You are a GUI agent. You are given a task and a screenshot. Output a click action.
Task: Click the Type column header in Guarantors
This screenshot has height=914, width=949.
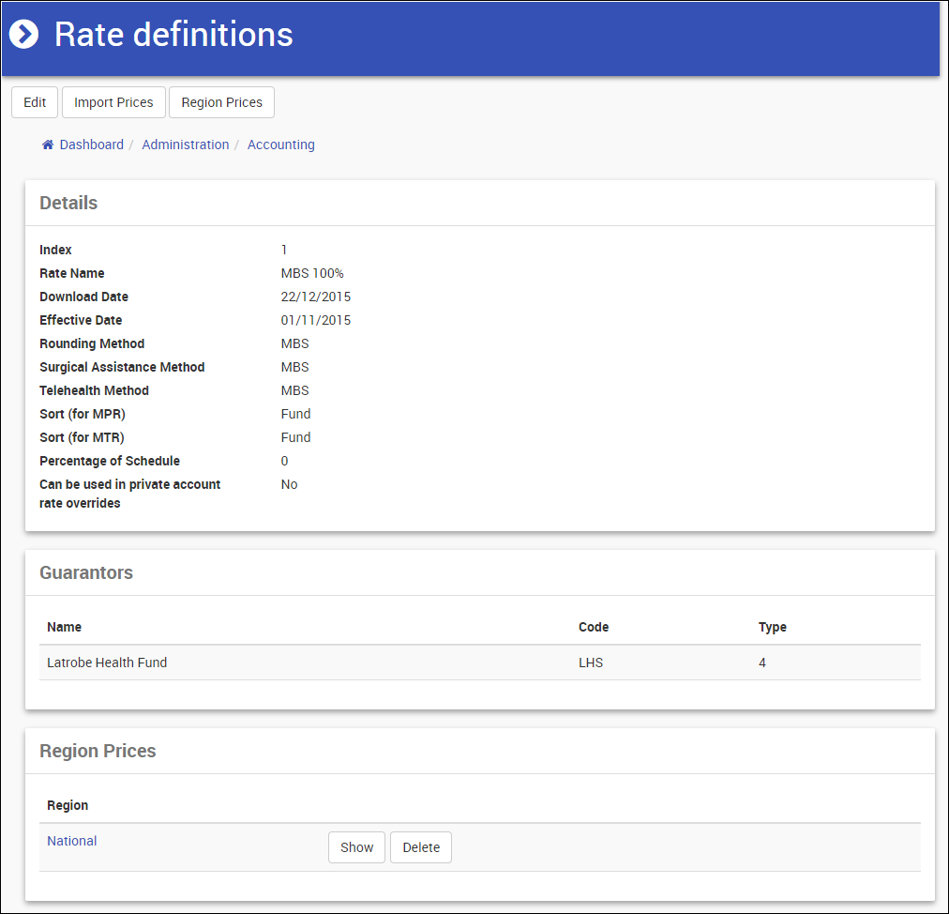click(x=772, y=627)
